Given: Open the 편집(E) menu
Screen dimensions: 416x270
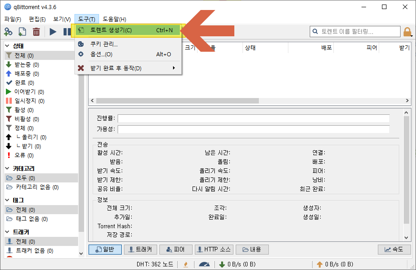Looking at the screenshot, I should (x=37, y=20).
